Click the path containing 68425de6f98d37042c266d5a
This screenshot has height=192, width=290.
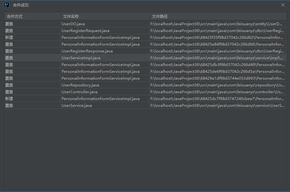click(217, 72)
